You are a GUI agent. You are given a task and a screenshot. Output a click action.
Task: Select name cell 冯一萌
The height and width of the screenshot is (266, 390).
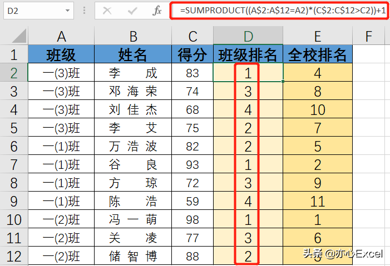point(133,219)
